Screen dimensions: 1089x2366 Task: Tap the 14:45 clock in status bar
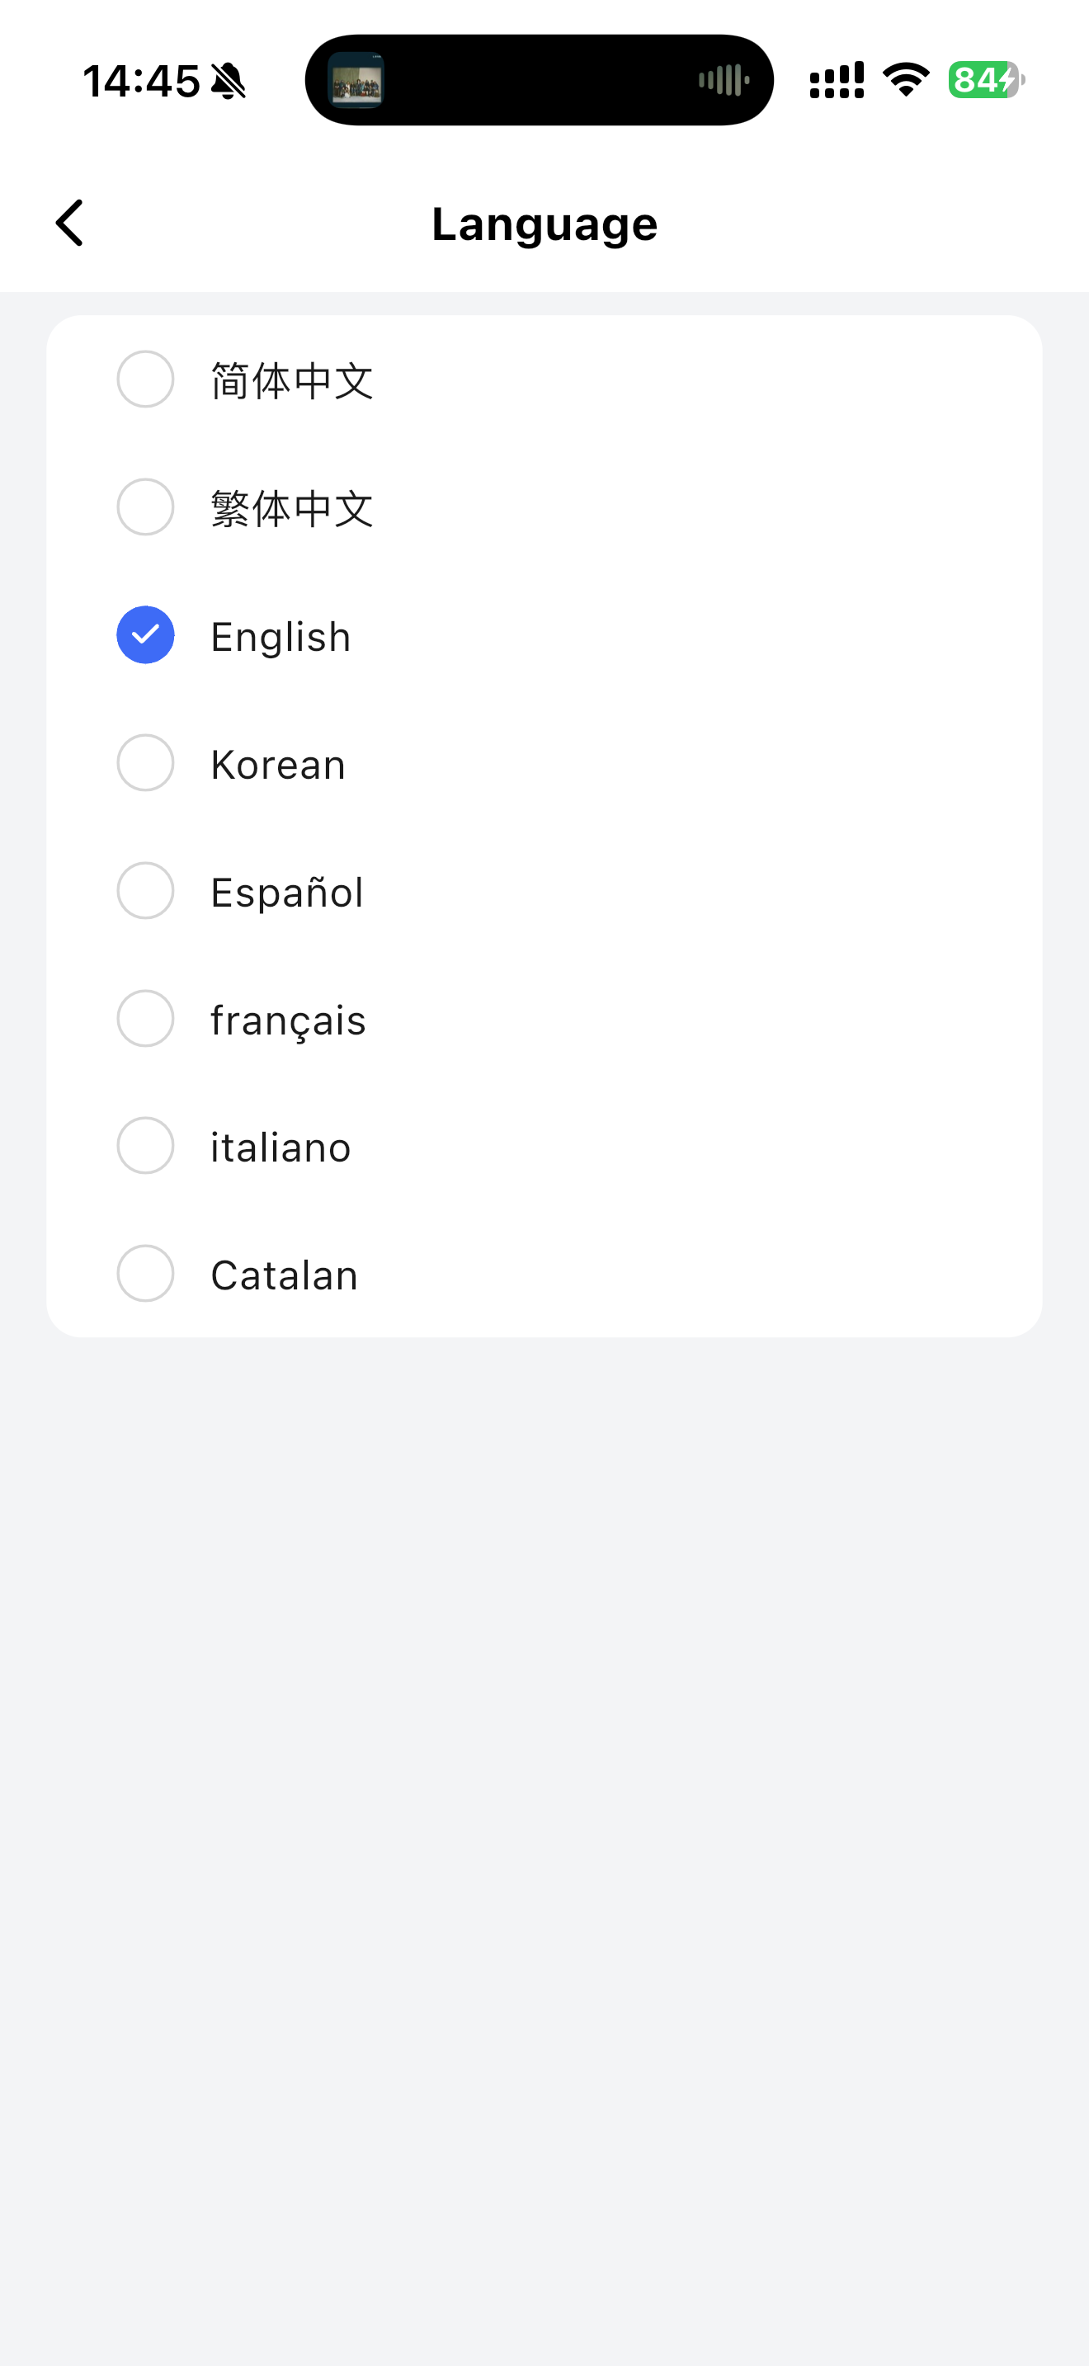click(141, 81)
